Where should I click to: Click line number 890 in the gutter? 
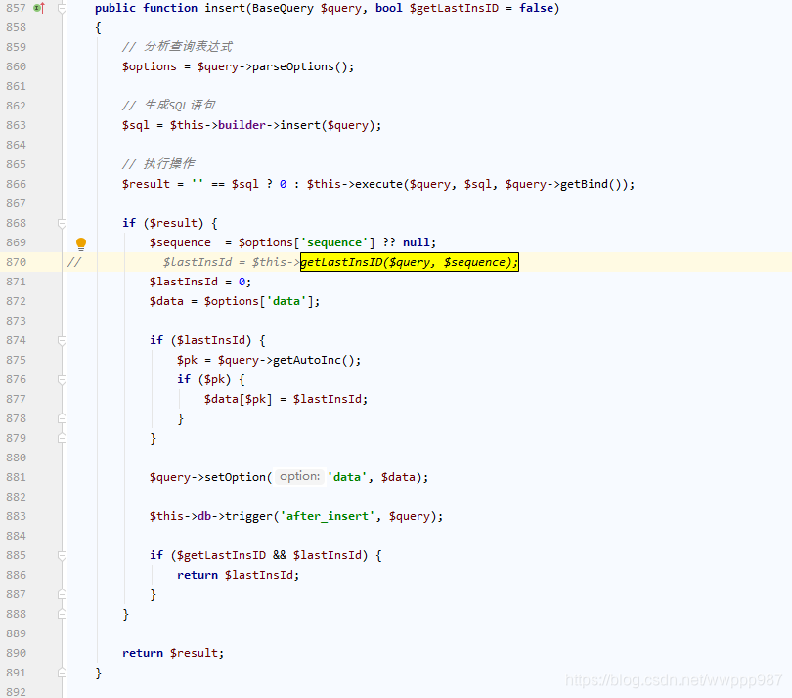[17, 653]
